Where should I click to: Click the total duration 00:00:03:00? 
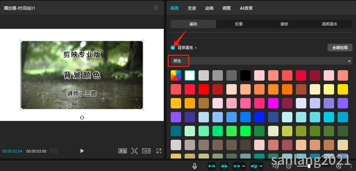pos(37,151)
